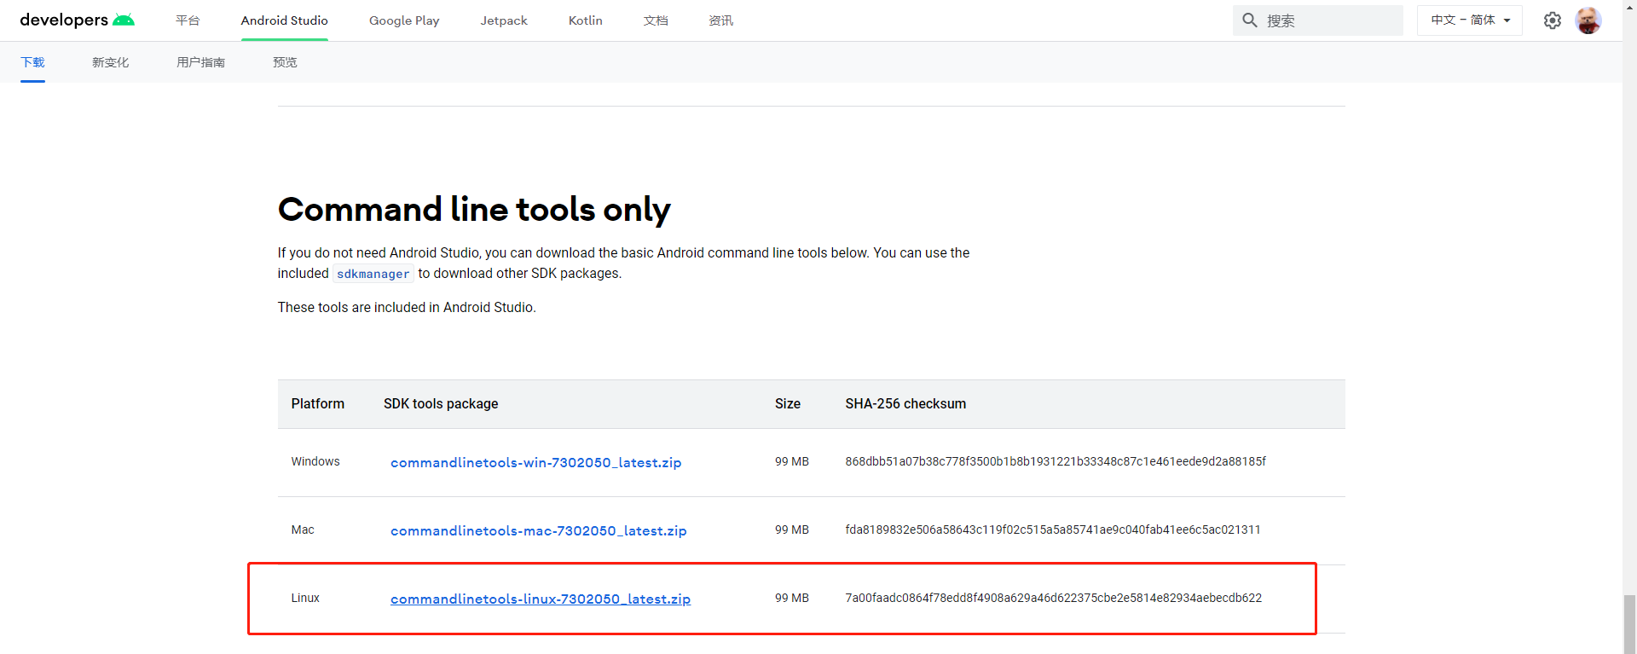Switch to the 预览 tab
The image size is (1637, 654).
coord(285,62)
